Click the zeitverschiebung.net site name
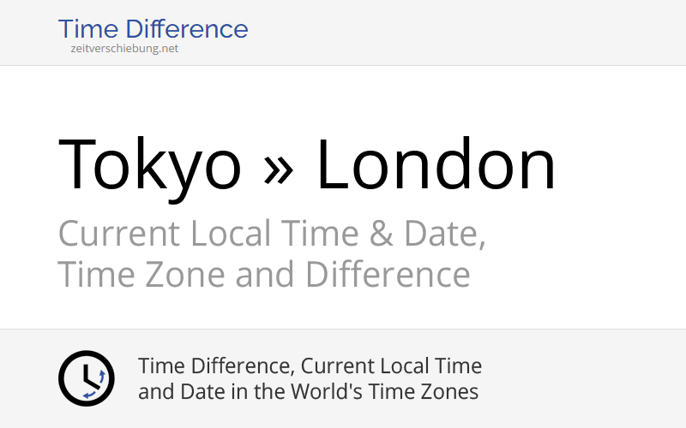The height and width of the screenshot is (428, 686). (124, 49)
